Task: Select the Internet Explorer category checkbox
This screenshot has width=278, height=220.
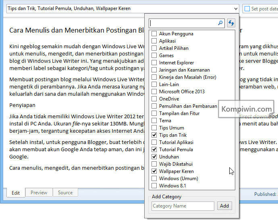Action: (154, 63)
